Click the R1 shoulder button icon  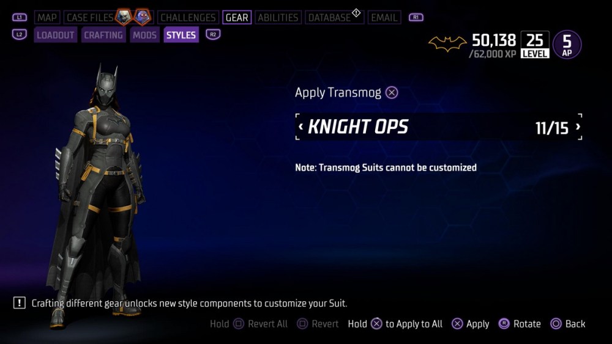coord(416,17)
